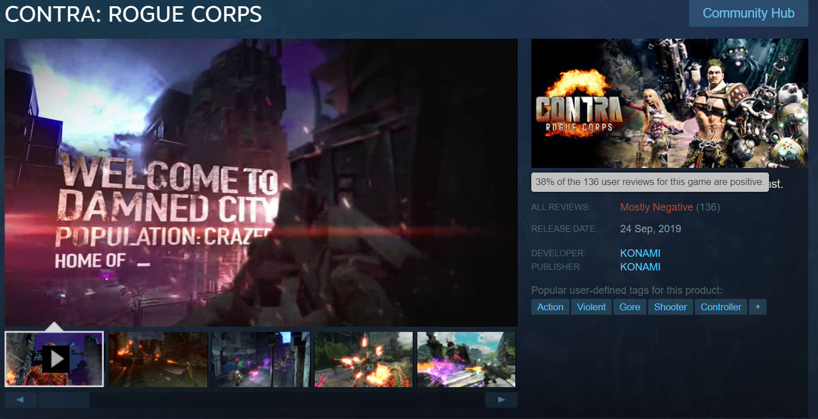Select the third screenshot of dark city
Screen dimensions: 818x419
click(x=261, y=360)
